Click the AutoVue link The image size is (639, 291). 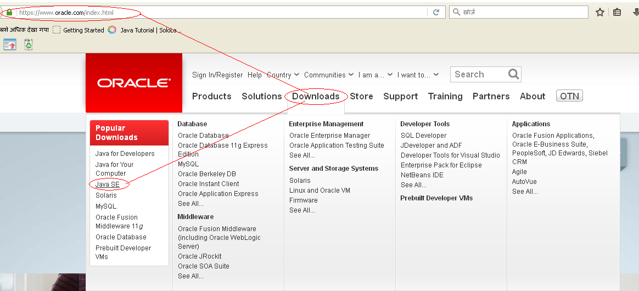[x=524, y=181]
